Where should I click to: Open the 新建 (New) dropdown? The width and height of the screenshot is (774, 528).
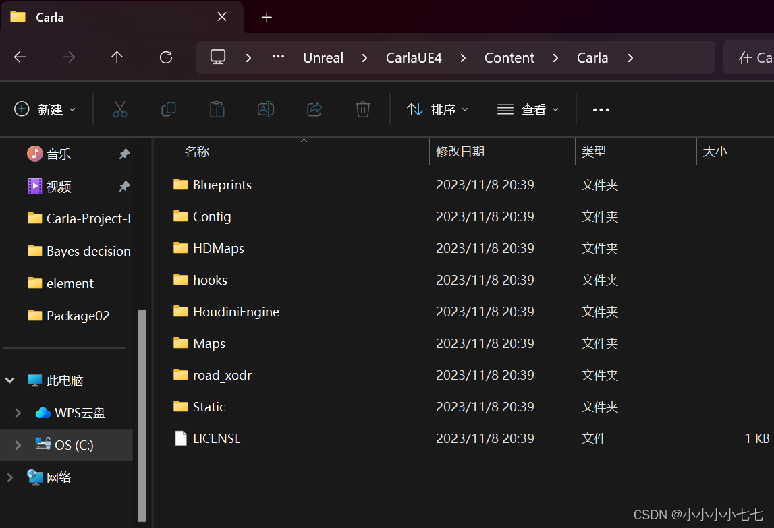45,109
